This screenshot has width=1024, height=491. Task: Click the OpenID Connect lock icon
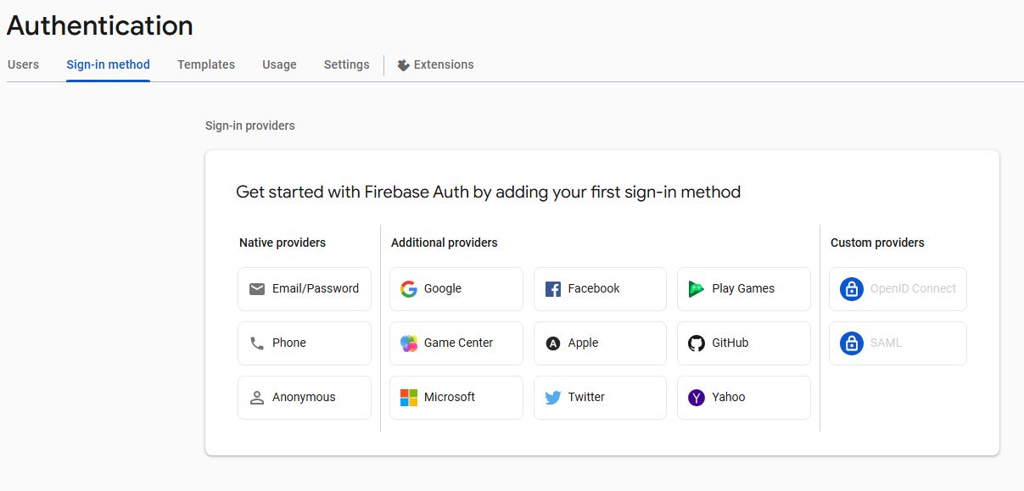click(x=851, y=289)
